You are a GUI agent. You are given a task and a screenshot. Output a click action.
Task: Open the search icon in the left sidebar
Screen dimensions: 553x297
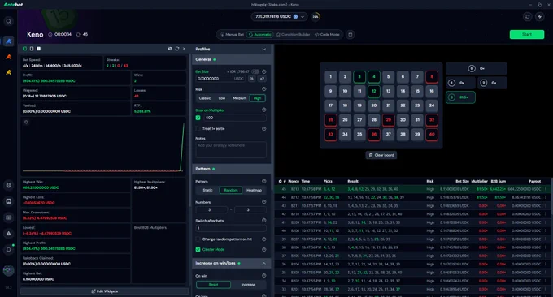click(x=8, y=21)
